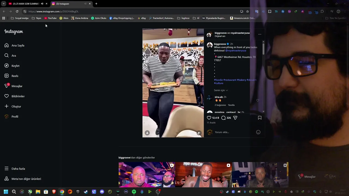
Task: Open the third dark restaurant thumbnail
Action: (x=260, y=174)
